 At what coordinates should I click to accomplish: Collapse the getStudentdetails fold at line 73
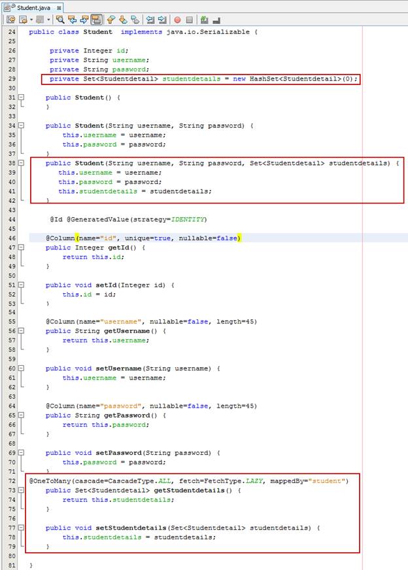[21, 490]
